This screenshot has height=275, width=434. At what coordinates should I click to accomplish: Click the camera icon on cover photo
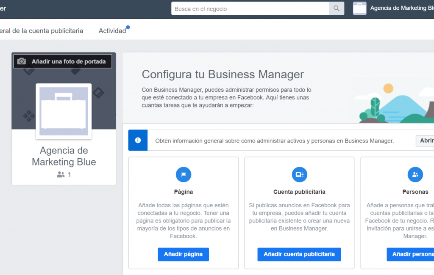(x=22, y=61)
